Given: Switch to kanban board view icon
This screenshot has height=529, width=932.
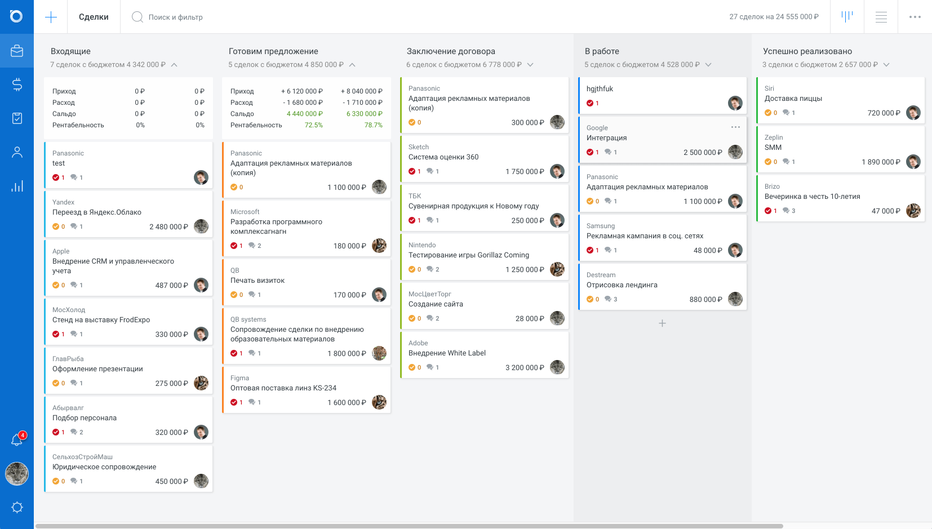Looking at the screenshot, I should coord(847,17).
